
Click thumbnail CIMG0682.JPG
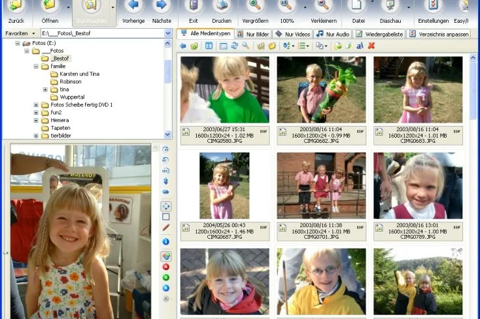322,90
